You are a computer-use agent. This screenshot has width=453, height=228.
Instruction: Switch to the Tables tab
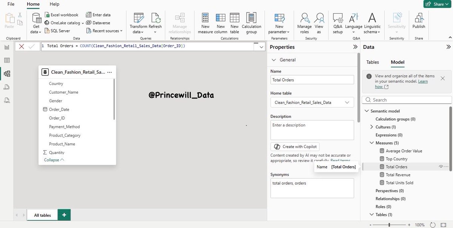[x=373, y=62]
